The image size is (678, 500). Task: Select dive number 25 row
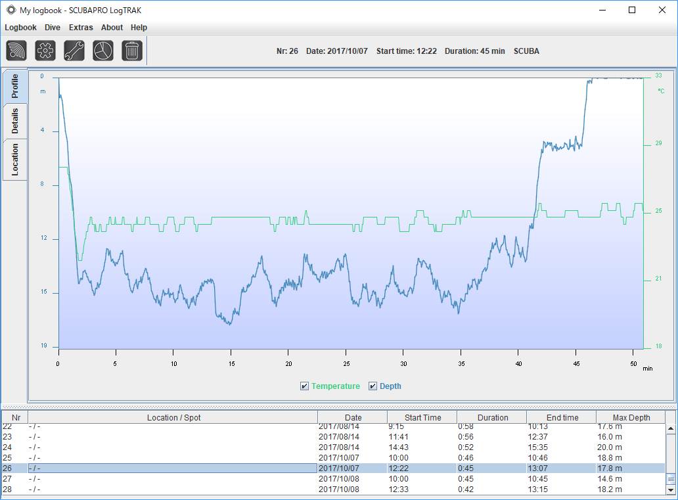(x=333, y=457)
